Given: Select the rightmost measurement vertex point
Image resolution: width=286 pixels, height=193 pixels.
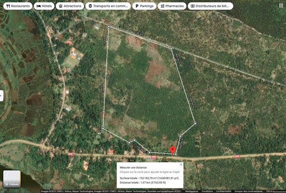Looking at the screenshot, I should tap(195, 124).
